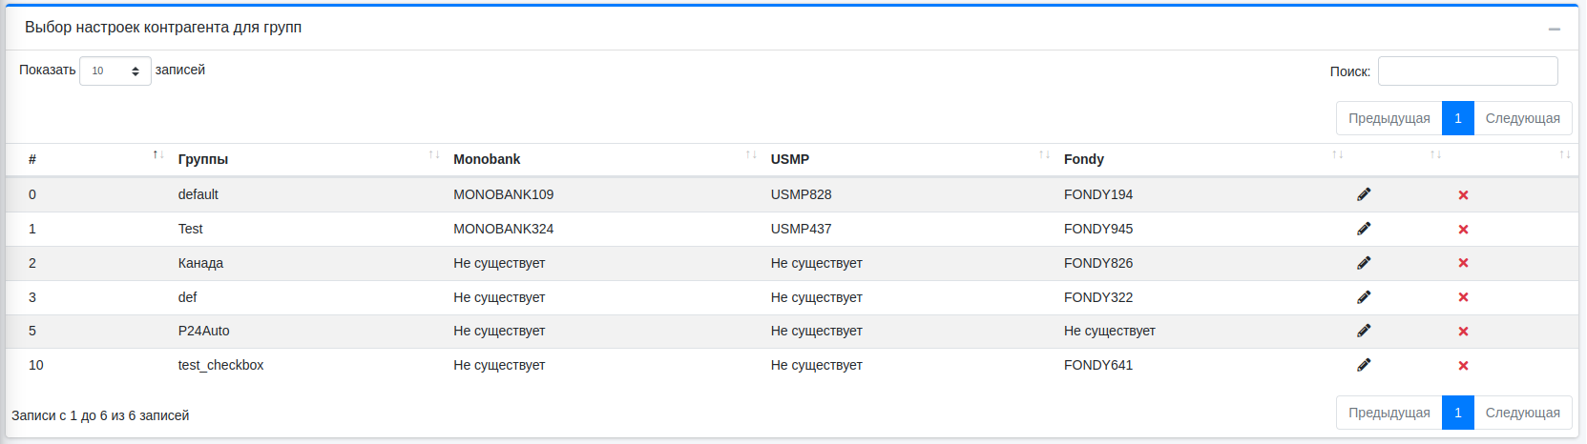Remove the P24Auto row via red cross

pos(1463,332)
